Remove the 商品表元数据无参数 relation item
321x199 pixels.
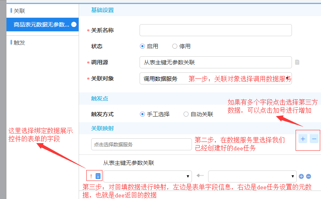point(74,25)
